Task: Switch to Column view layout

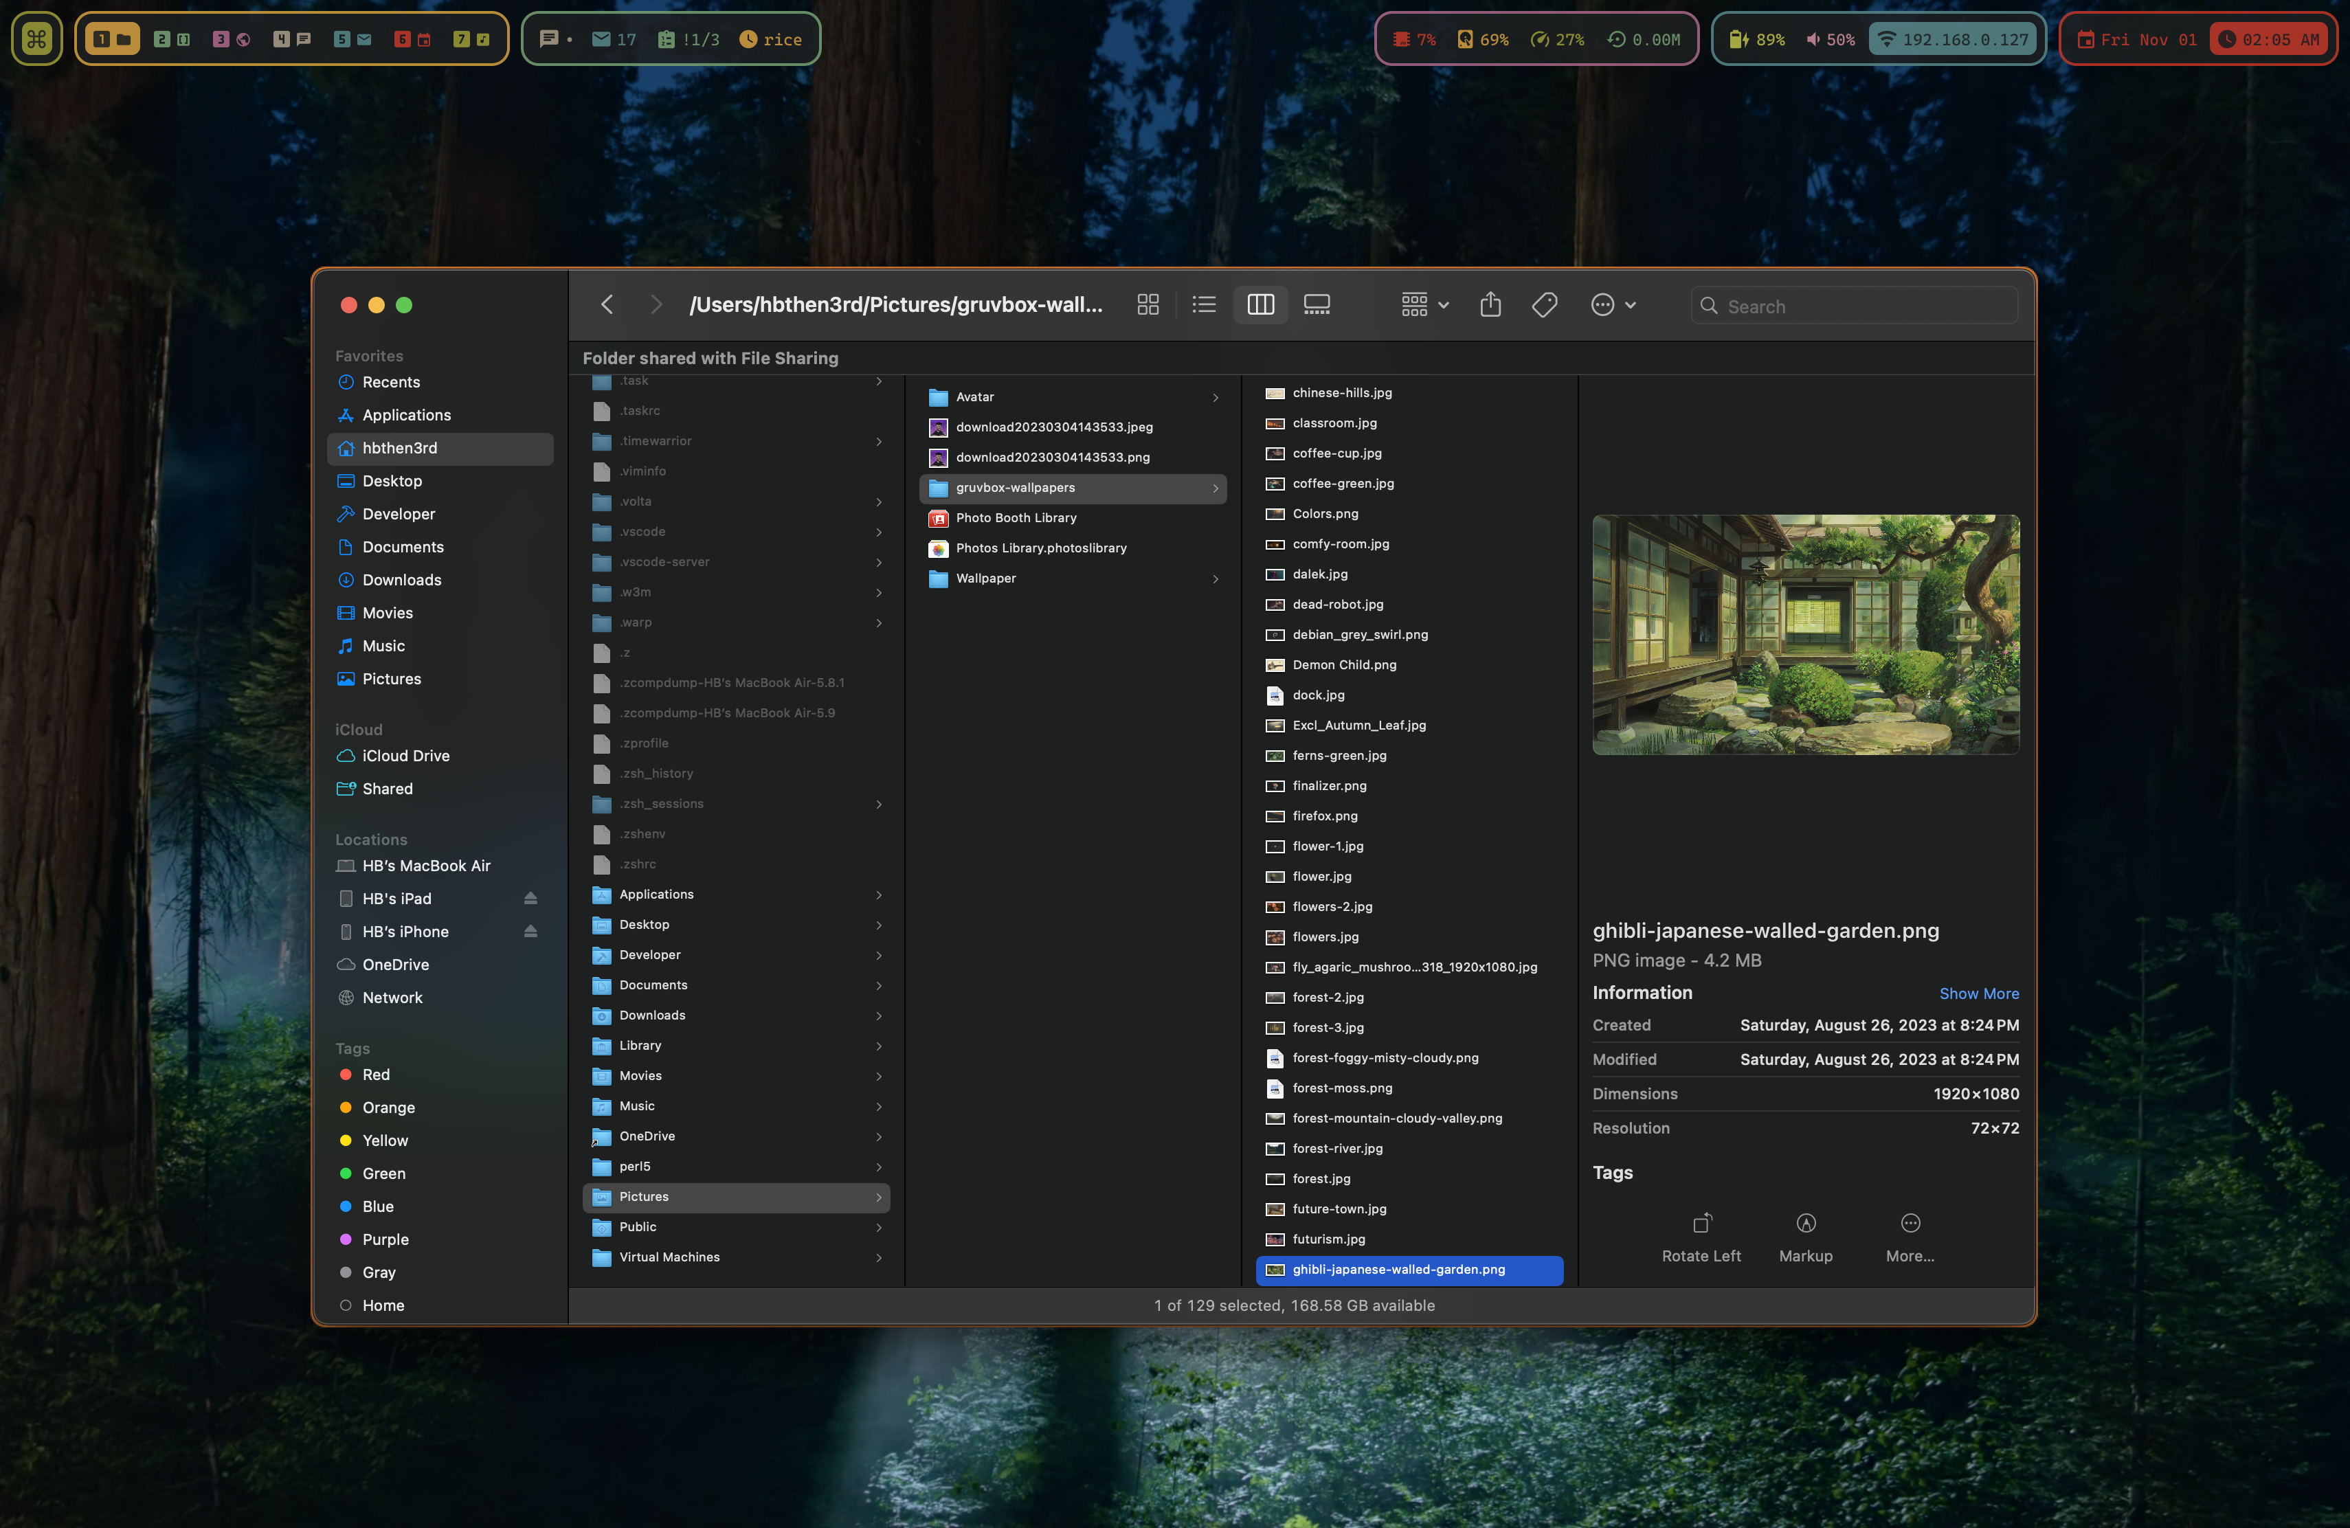Action: pos(1261,305)
